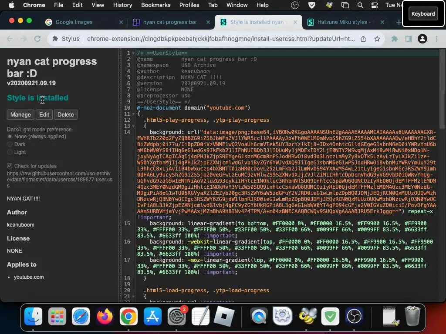This screenshot has height=334, width=446.
Task: Toggle the Chrome side panel icon
Action: (x=409, y=39)
